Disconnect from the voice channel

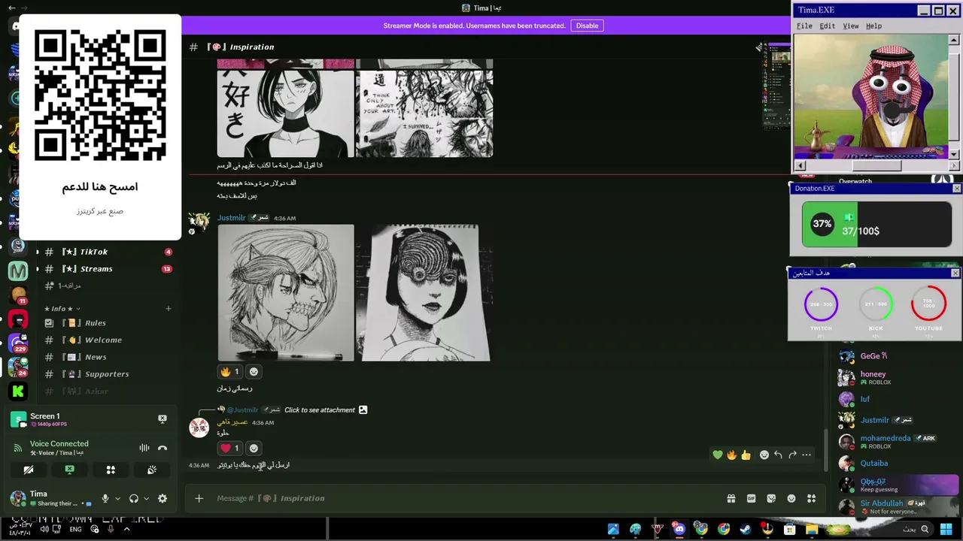pos(163,448)
